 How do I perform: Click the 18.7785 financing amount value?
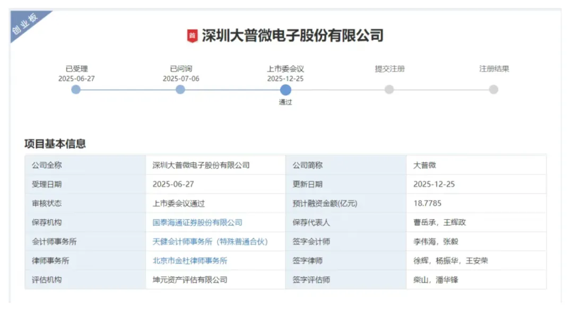[x=428, y=204]
